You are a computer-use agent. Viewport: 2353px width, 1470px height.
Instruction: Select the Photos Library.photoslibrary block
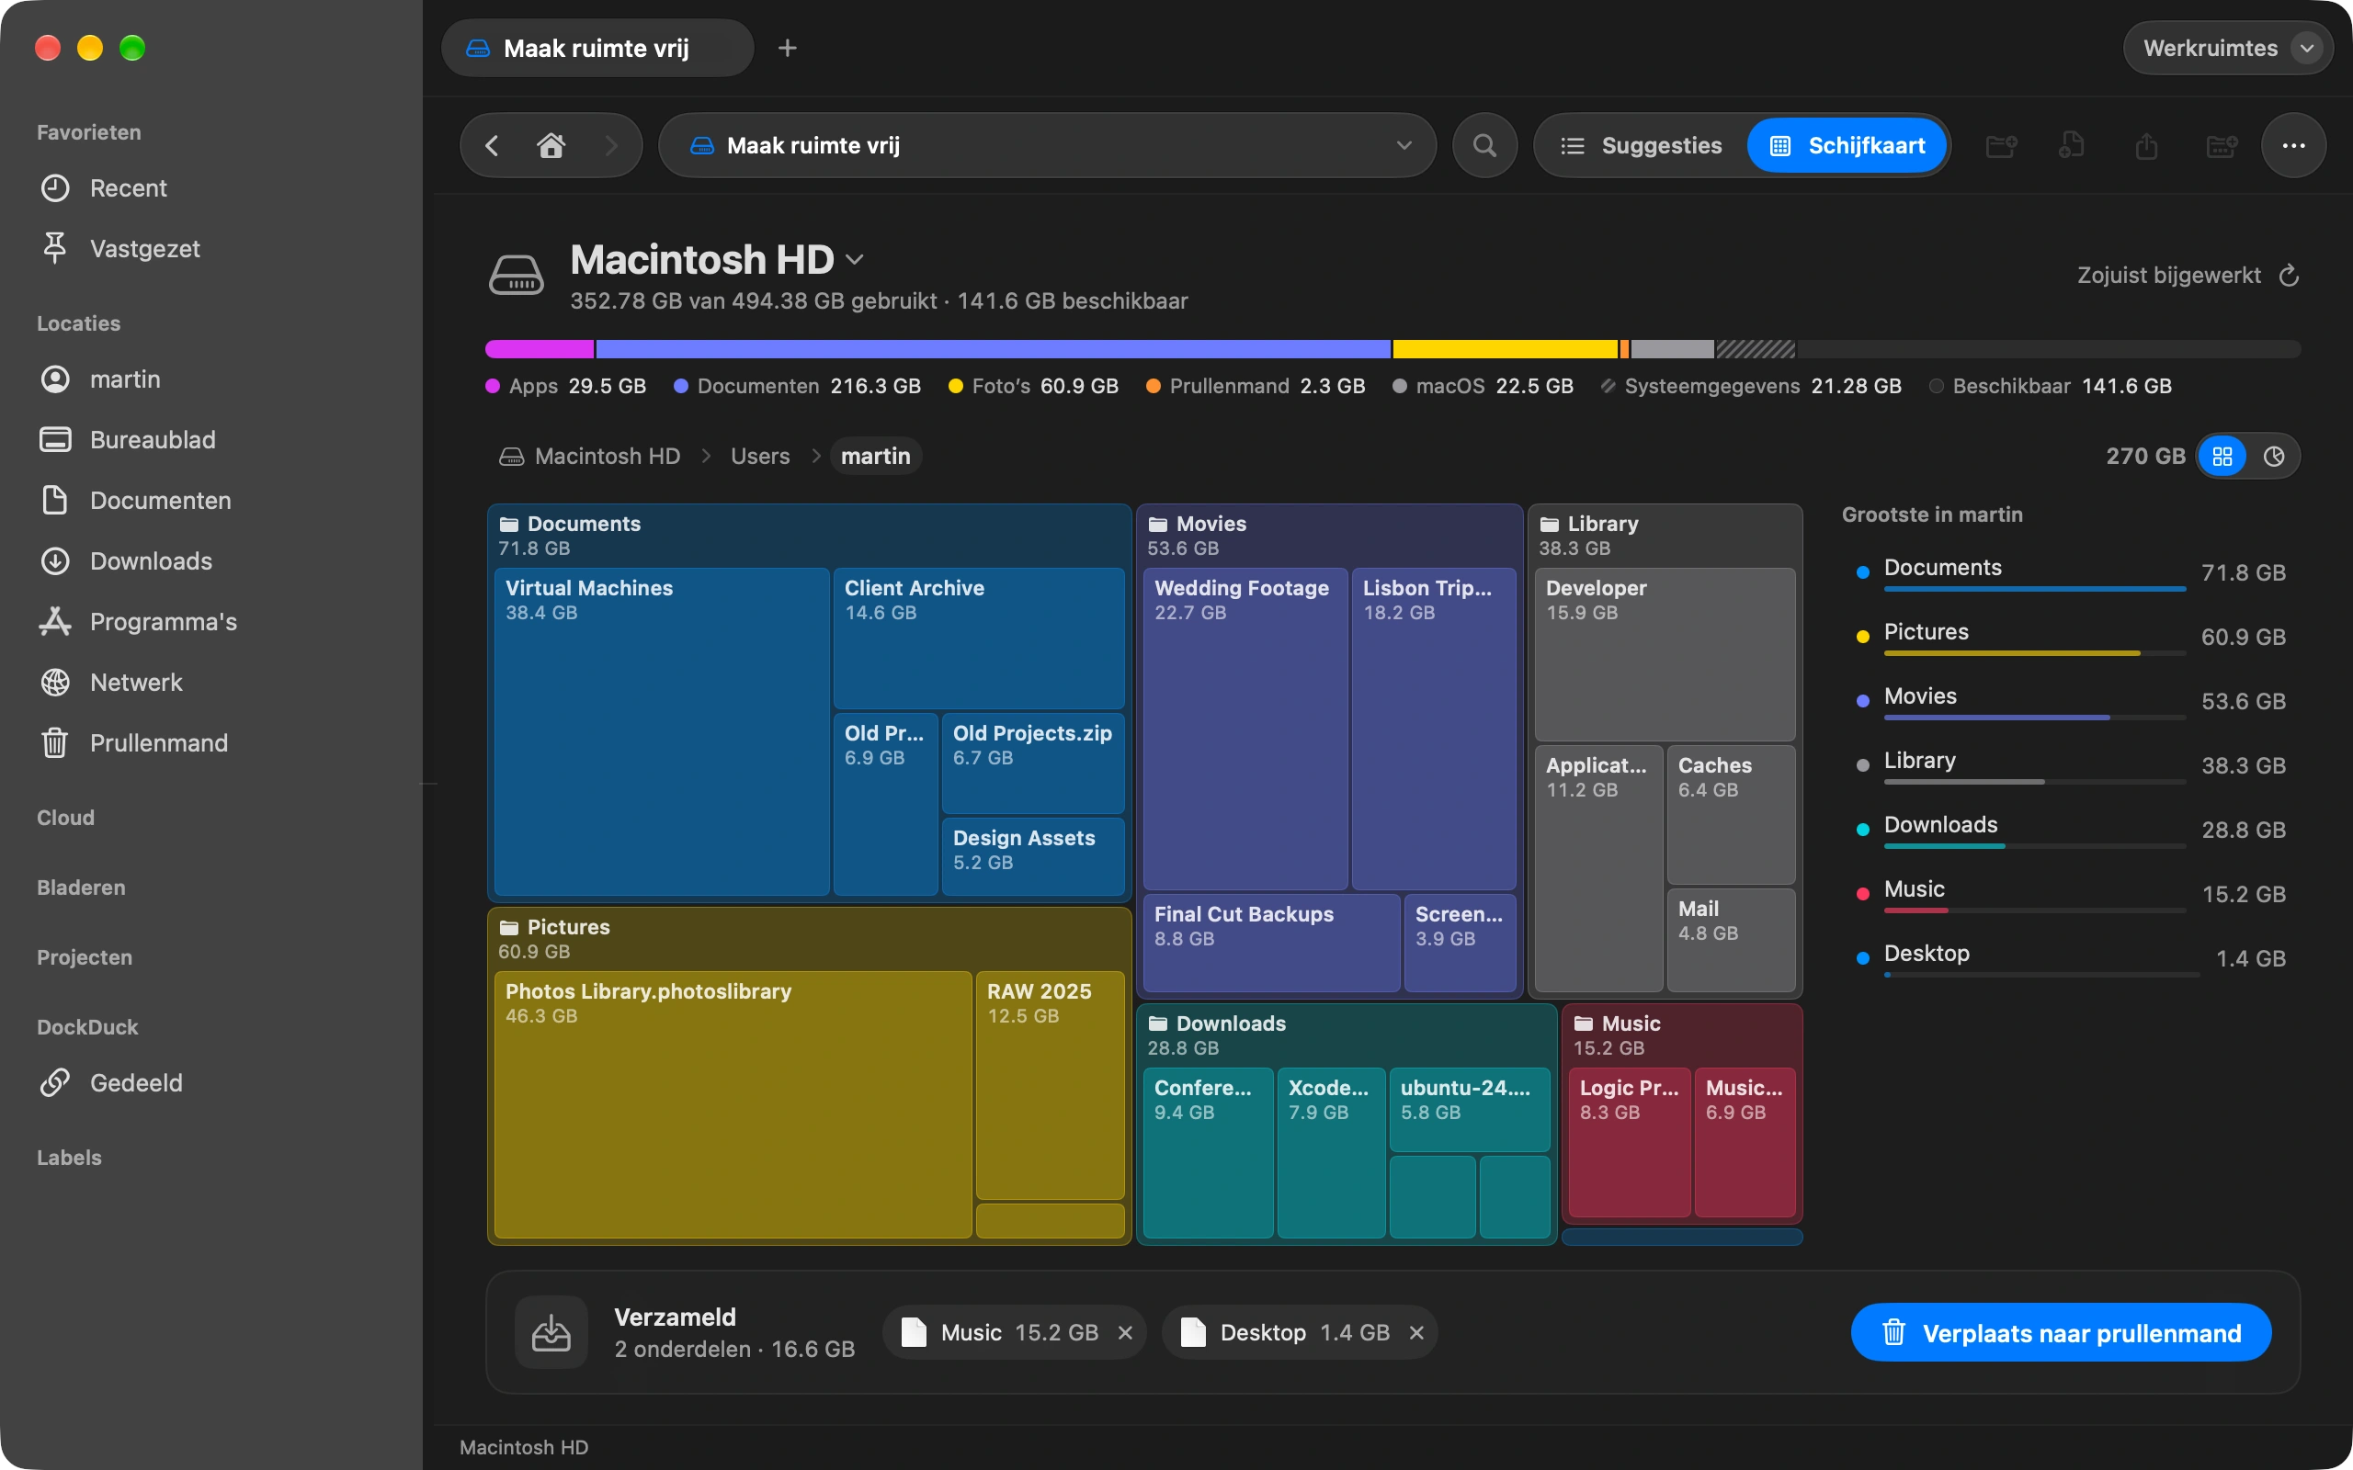pos(733,1104)
